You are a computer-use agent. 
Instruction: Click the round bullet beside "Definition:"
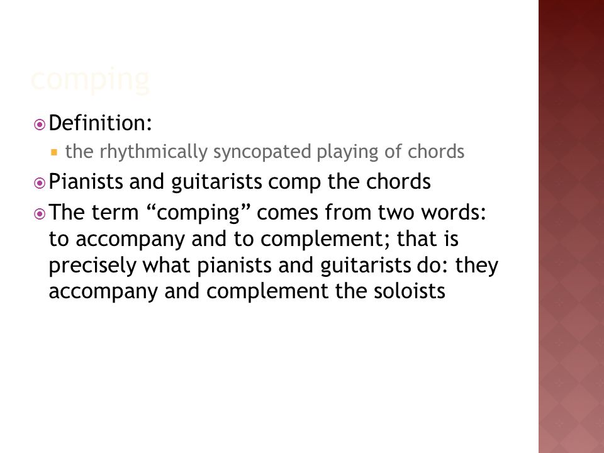tap(40, 125)
